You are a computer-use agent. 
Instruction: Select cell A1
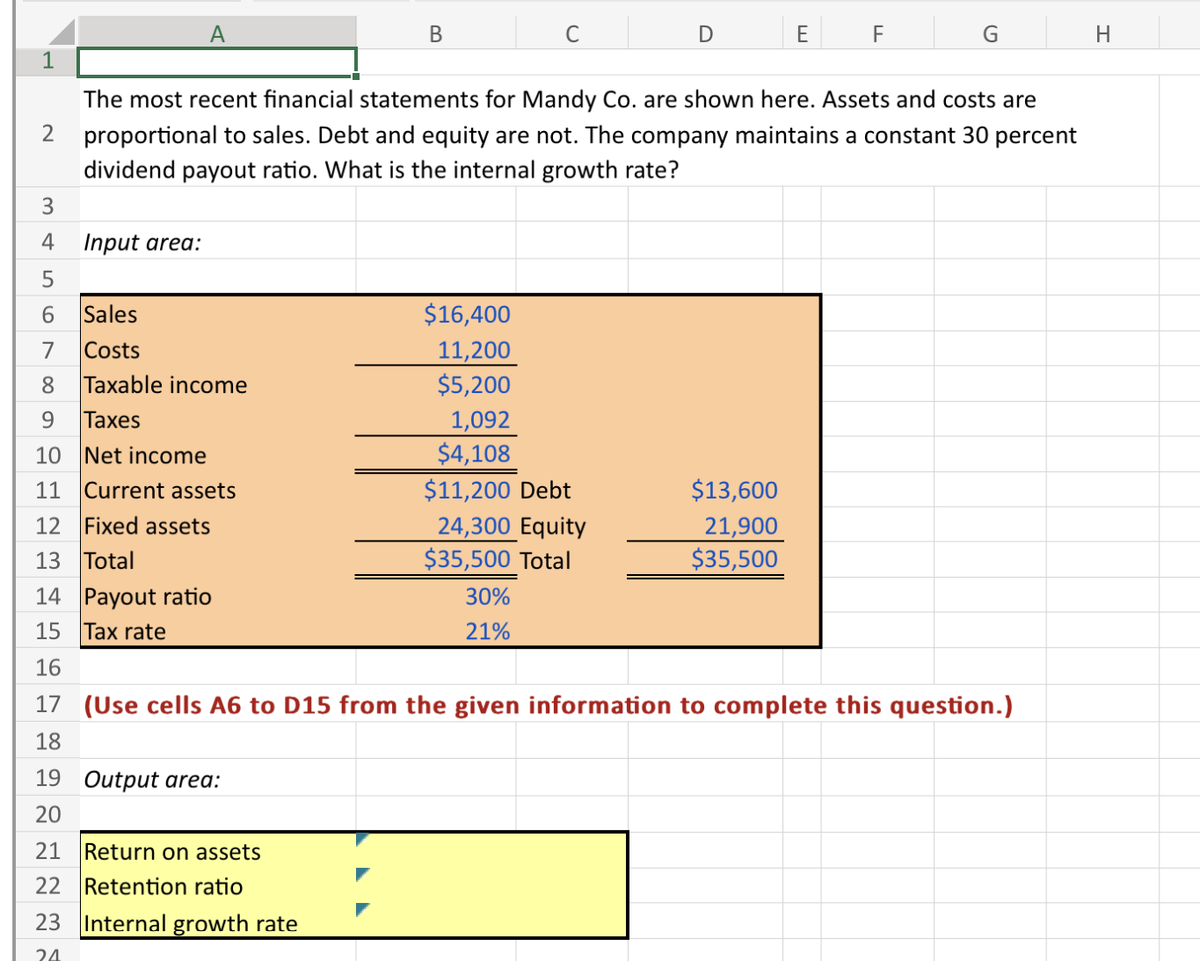pyautogui.click(x=216, y=61)
